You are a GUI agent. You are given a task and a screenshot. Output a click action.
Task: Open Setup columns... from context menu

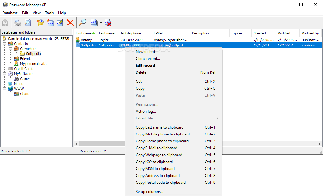pyautogui.click(x=173, y=192)
